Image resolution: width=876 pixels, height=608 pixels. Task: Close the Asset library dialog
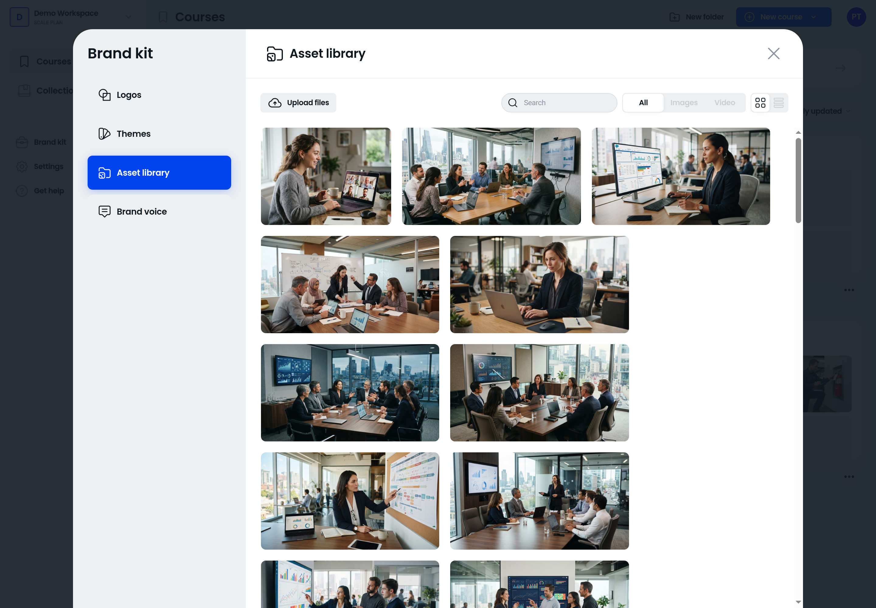[x=773, y=53]
